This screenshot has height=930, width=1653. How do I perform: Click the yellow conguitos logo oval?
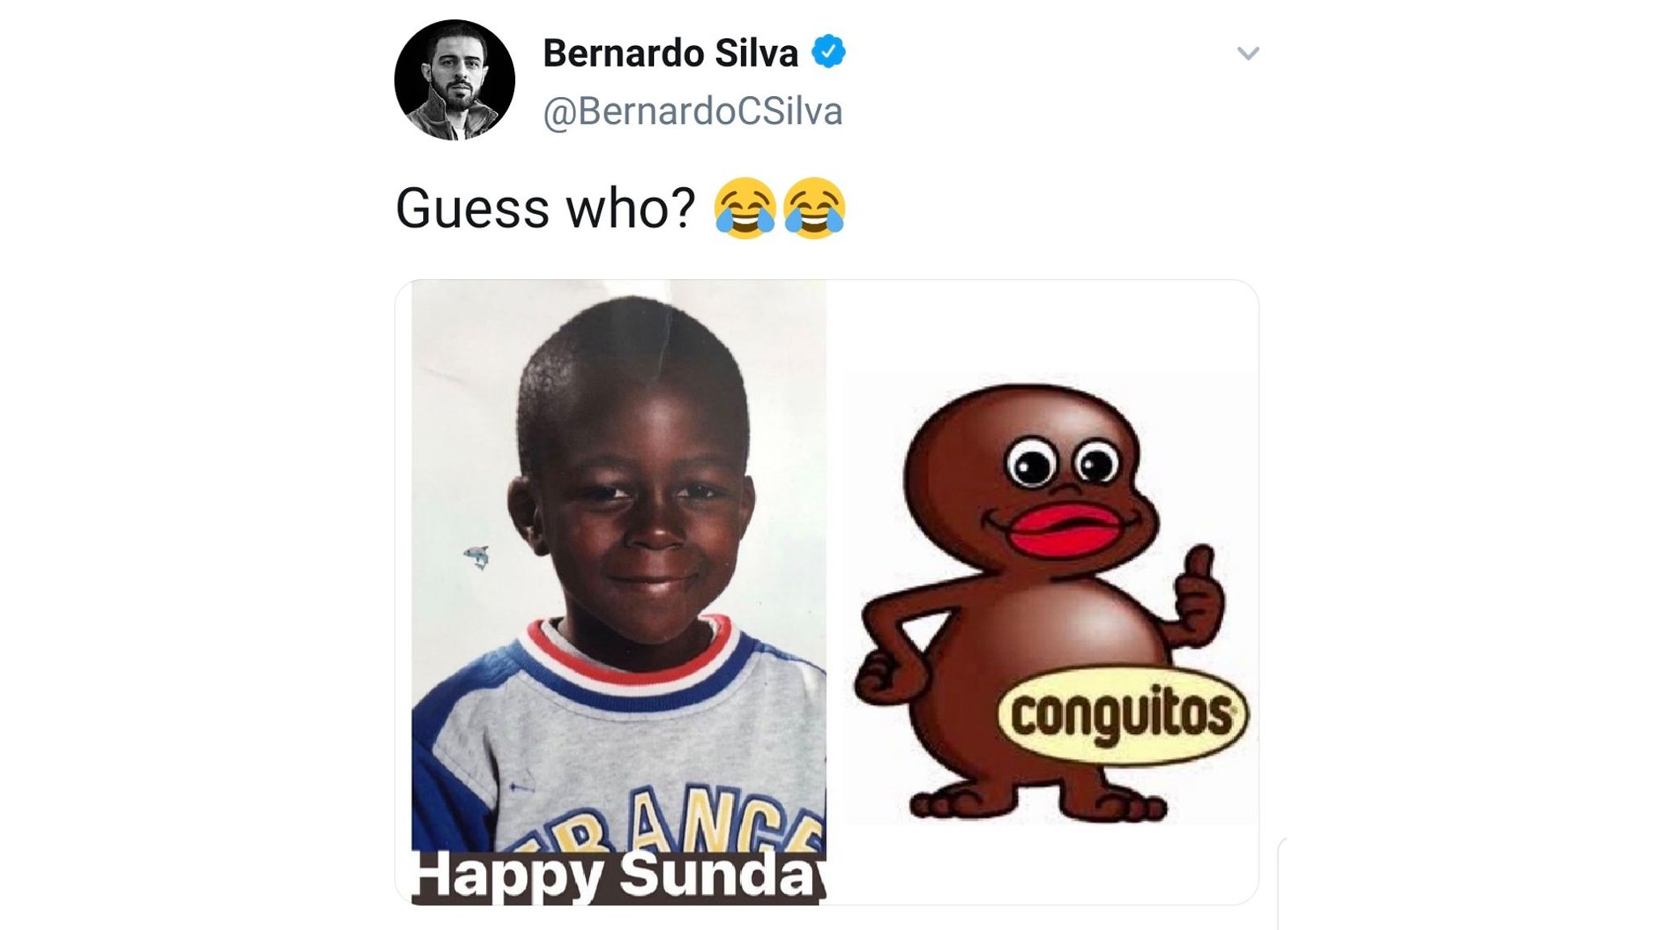[1123, 715]
